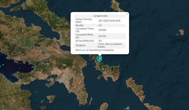Select the 'Γεωγραφικό Πλάτος [°N]' label
This screenshot has width=189, height=110.
(85, 30)
